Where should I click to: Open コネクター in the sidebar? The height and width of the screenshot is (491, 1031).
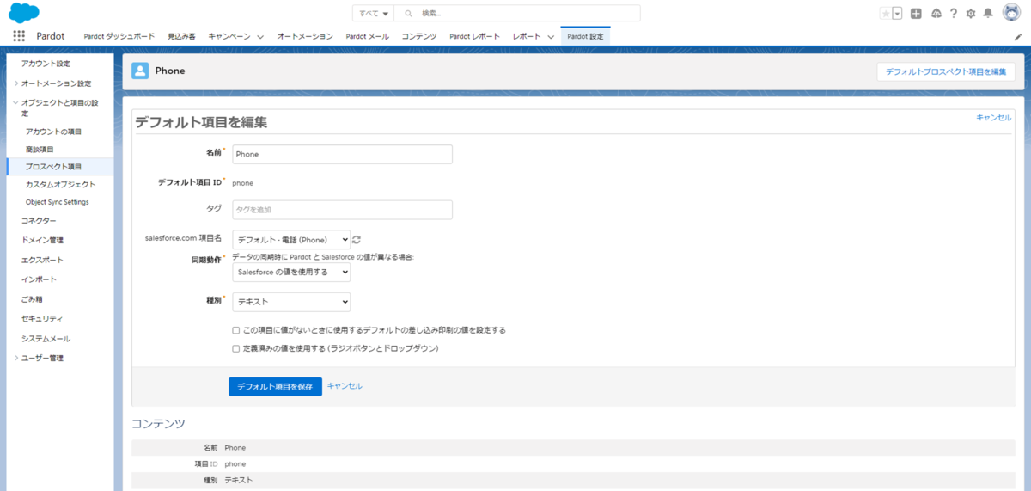39,221
